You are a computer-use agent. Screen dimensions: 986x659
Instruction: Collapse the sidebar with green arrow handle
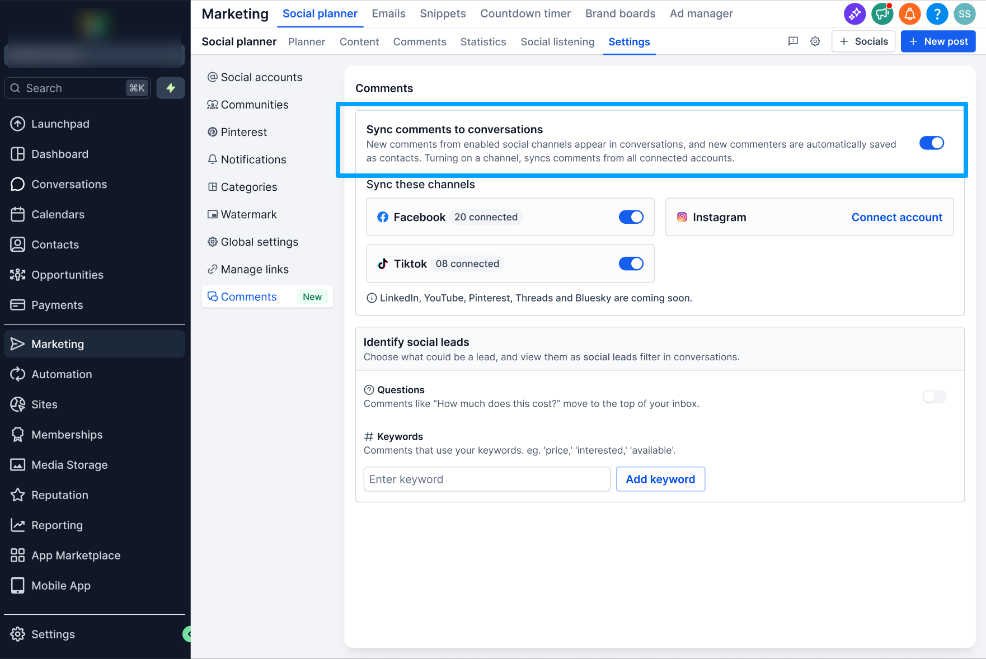[187, 634]
